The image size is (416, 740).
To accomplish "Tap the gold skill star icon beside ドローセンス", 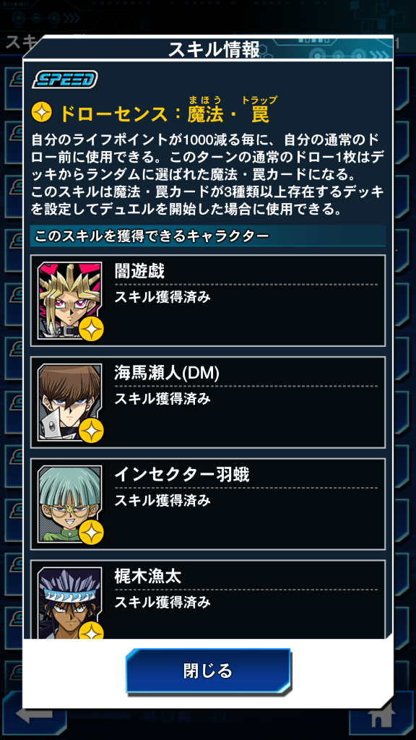I will (x=41, y=113).
